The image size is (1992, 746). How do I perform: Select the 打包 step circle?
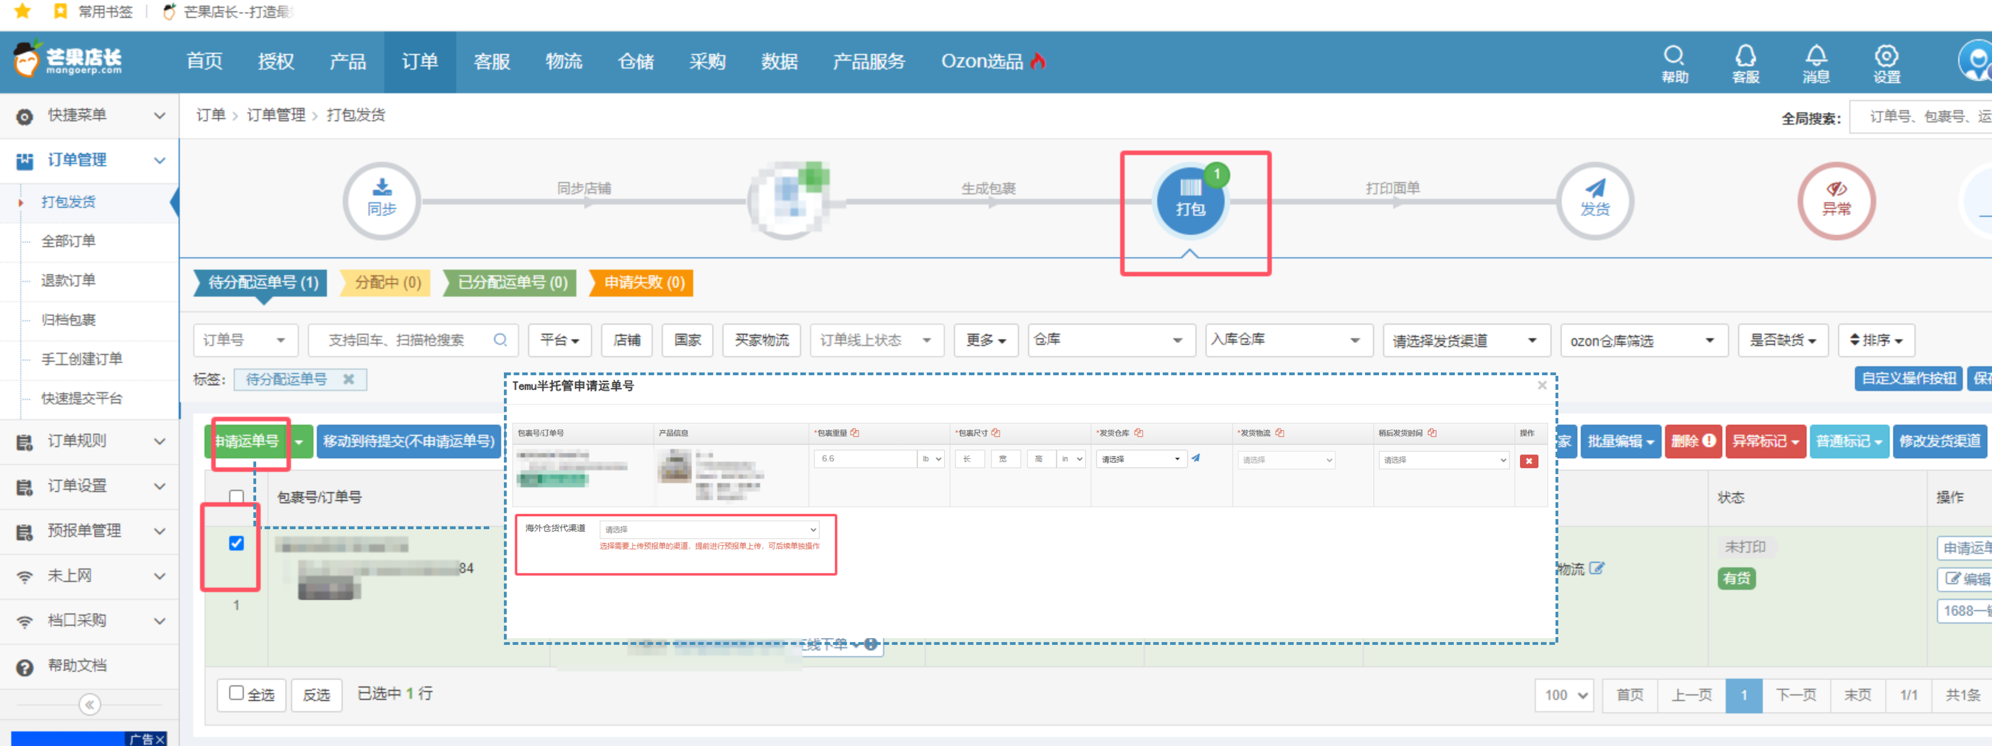1190,201
